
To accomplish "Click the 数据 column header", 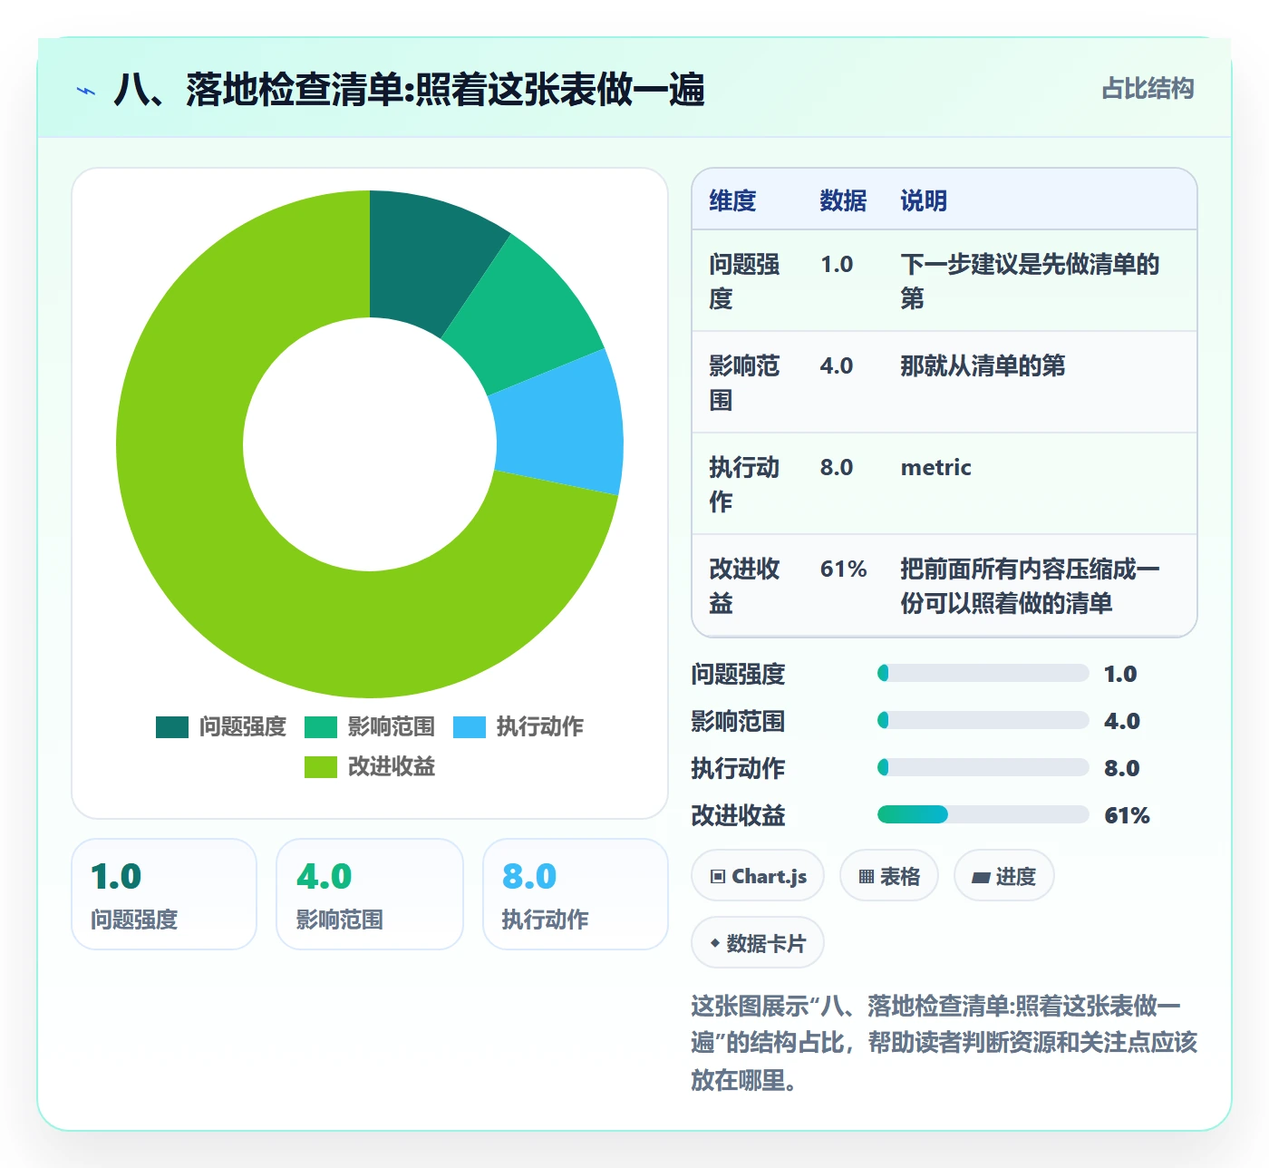I will tap(843, 200).
